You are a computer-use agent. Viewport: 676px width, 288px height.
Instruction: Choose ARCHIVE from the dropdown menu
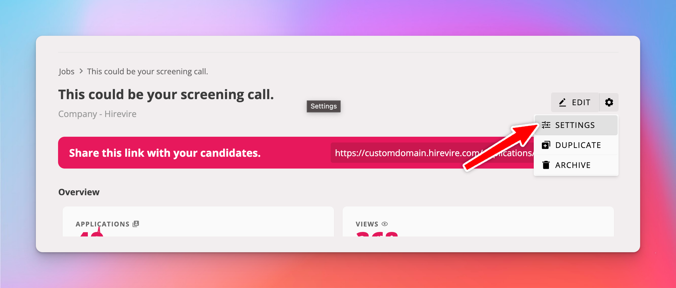pos(573,165)
